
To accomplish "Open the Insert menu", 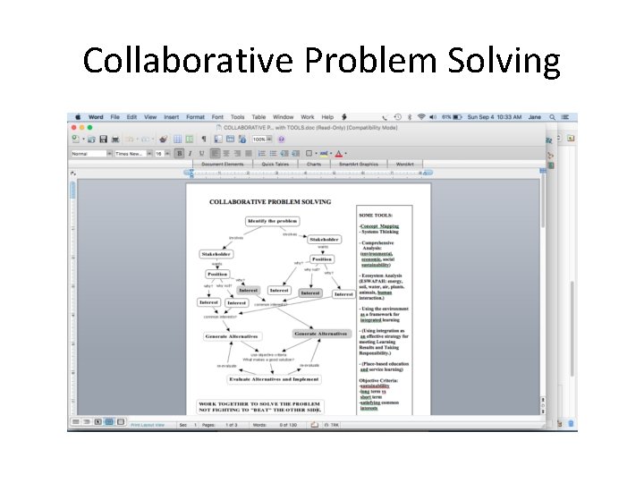I will [x=171, y=117].
